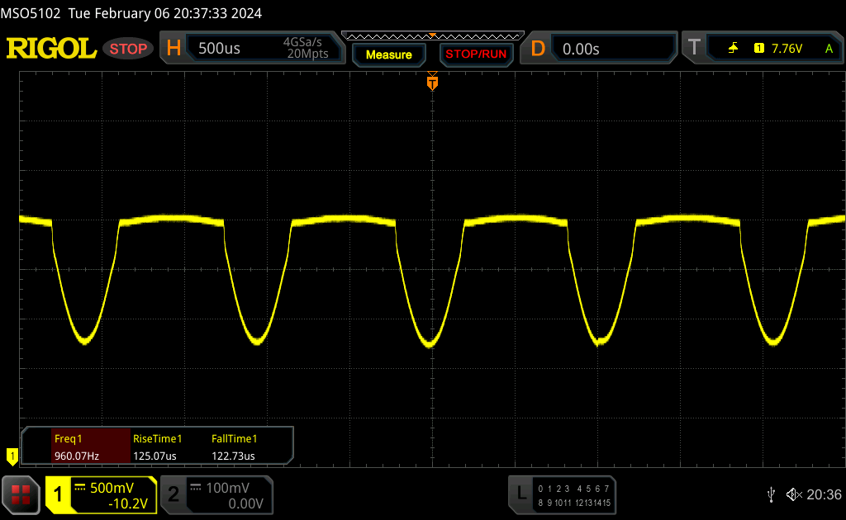846x520 pixels.
Task: Click the trigger mode A indicator
Action: (x=829, y=49)
